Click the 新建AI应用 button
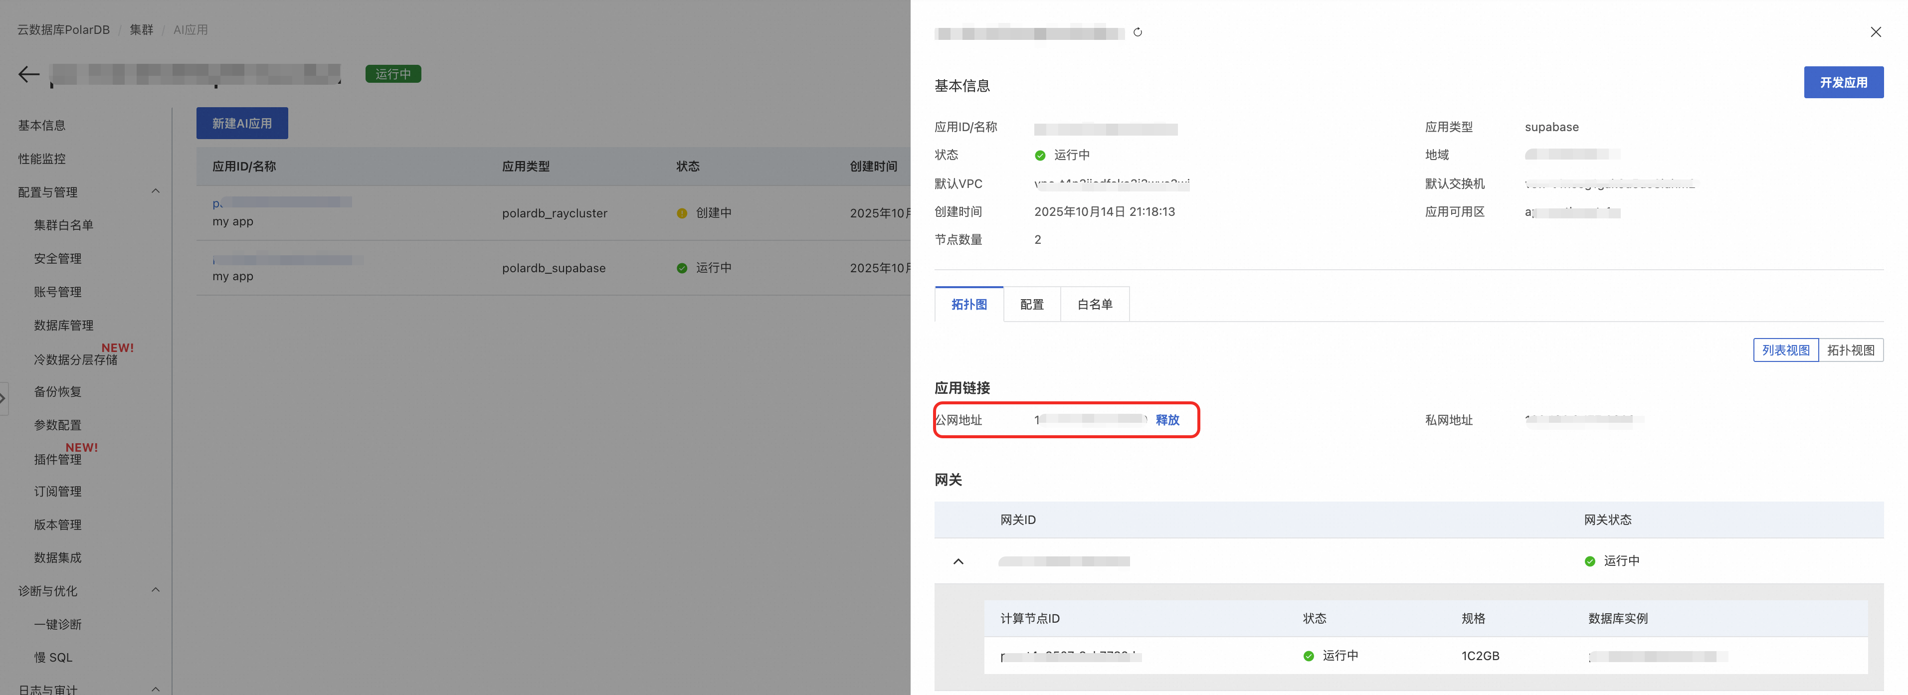This screenshot has width=1908, height=695. coord(241,123)
